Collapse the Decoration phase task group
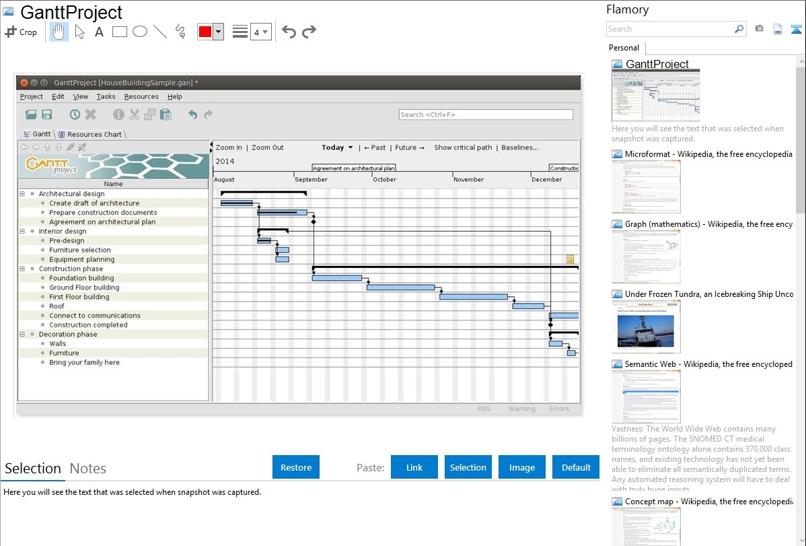The width and height of the screenshot is (806, 546). coord(22,335)
